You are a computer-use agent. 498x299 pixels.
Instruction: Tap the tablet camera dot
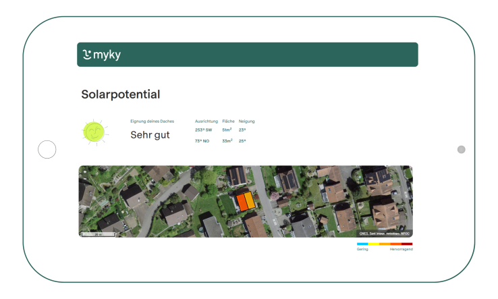point(461,149)
